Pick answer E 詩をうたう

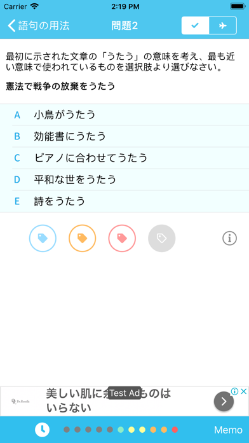click(124, 201)
